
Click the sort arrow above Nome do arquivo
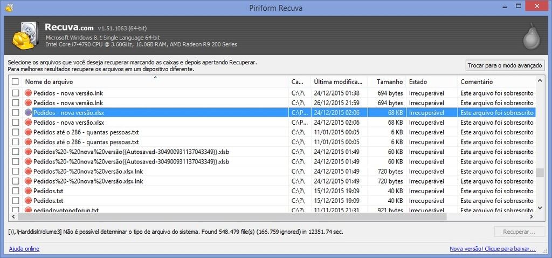(155, 77)
